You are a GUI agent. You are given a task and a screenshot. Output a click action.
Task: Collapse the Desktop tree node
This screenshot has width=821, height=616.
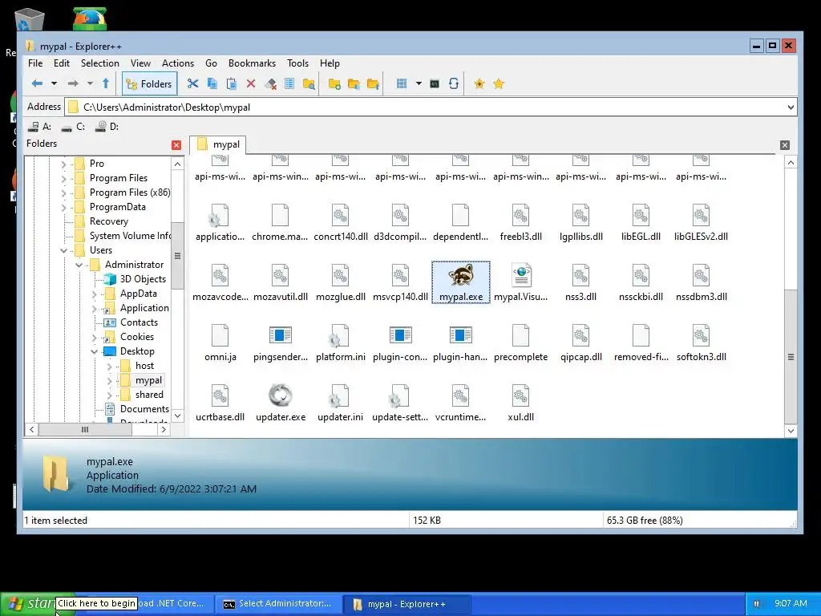95,351
